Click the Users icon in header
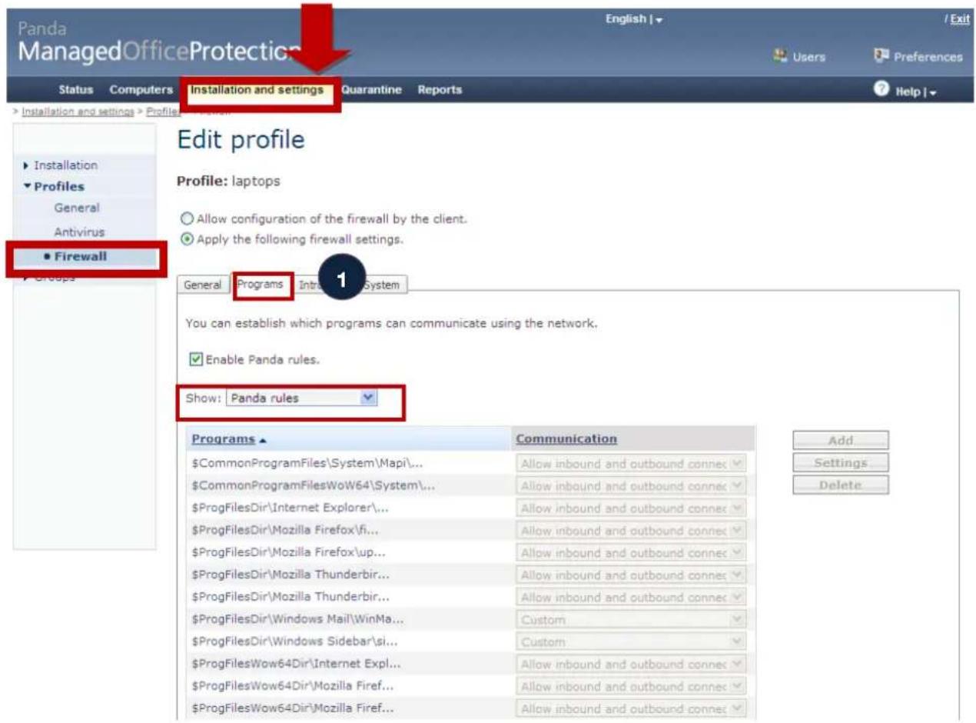 (x=782, y=56)
